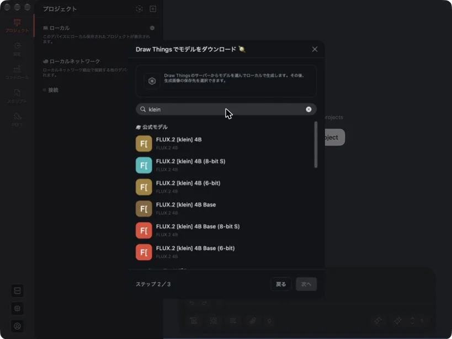Screen dimensions: 452x339
Task: Click the model list scrollbar
Action: [316, 145]
